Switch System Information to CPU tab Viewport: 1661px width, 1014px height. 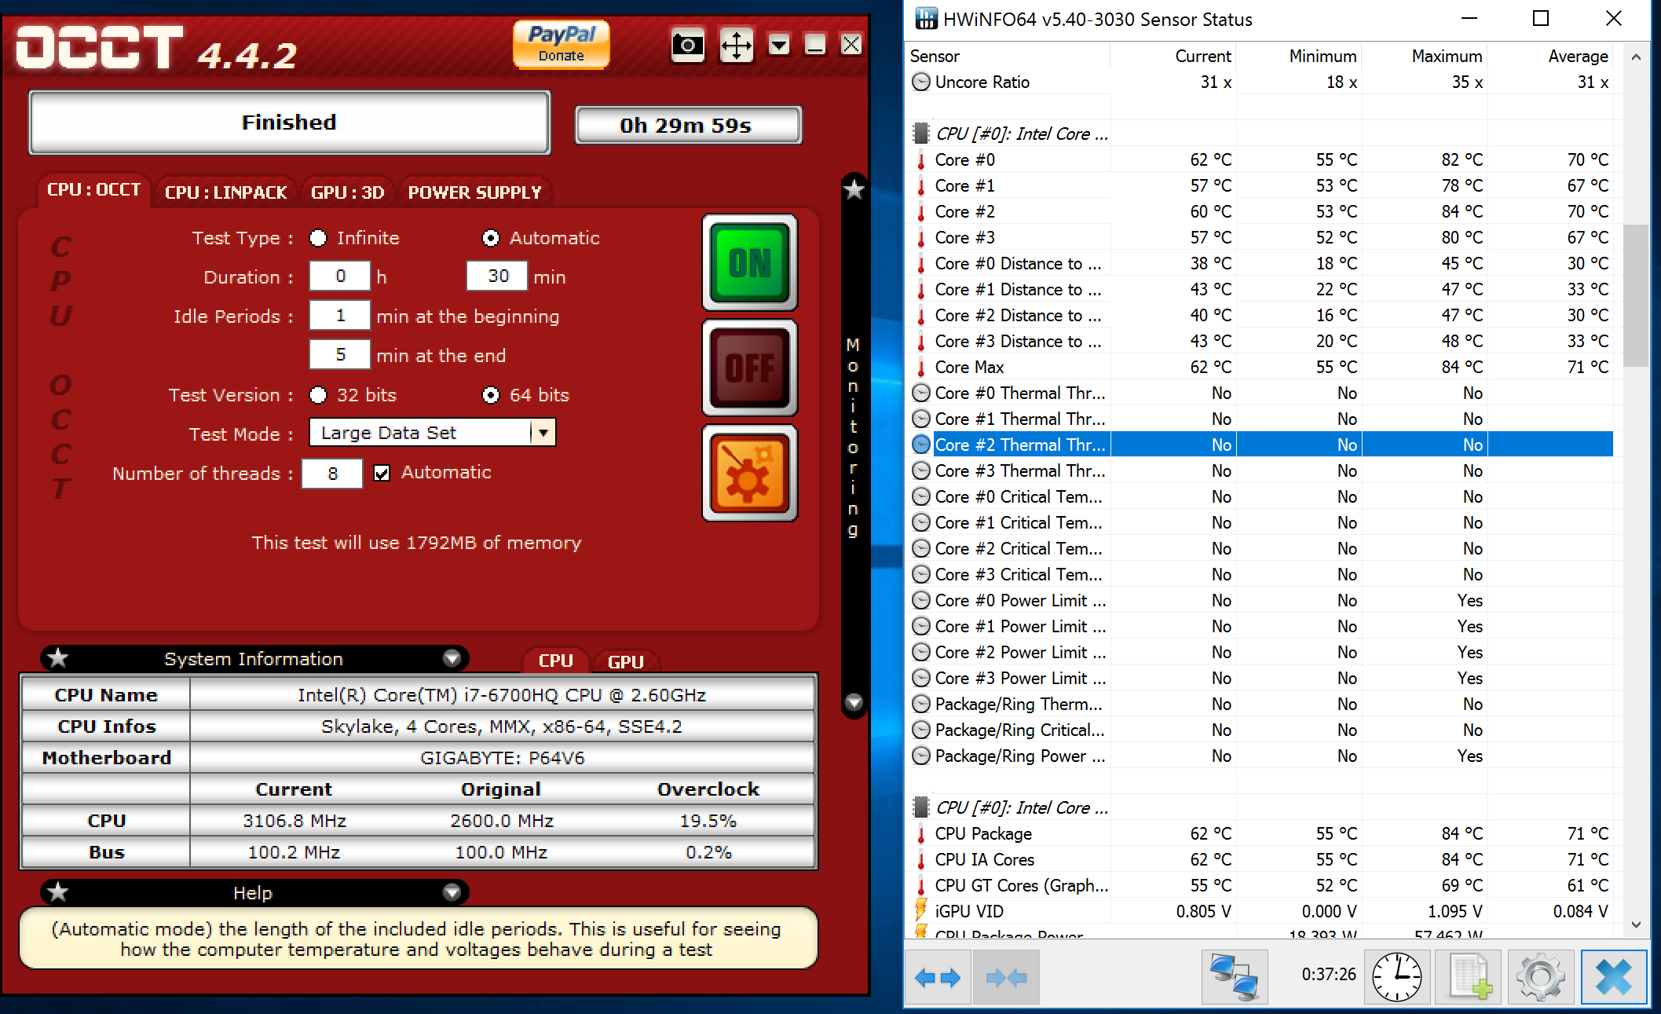tap(555, 661)
